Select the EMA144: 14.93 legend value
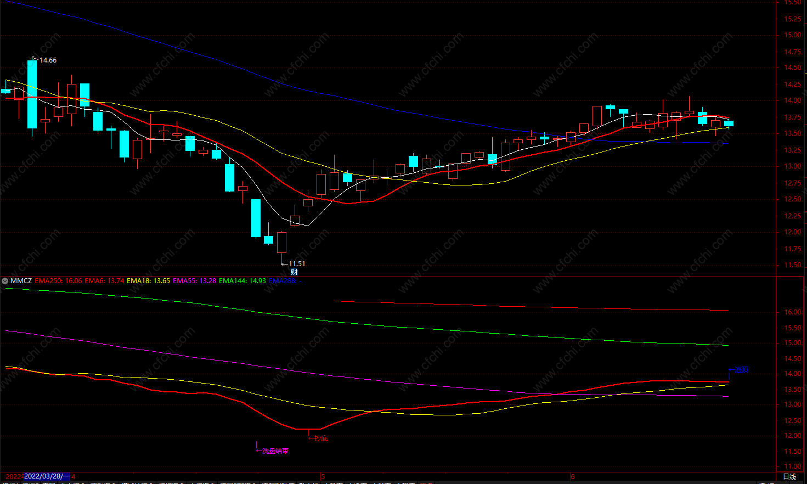The width and height of the screenshot is (807, 484). pyautogui.click(x=242, y=281)
